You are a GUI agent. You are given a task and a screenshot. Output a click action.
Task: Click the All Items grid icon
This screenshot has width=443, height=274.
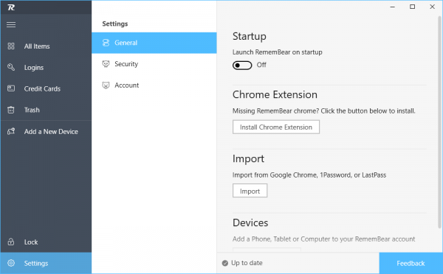point(11,46)
